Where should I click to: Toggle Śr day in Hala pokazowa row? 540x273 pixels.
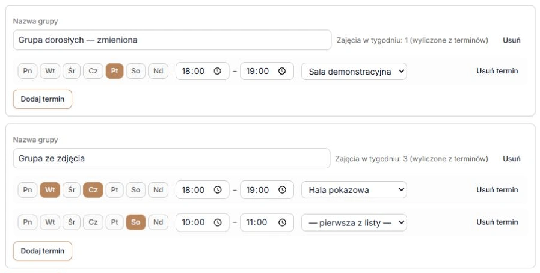(72, 189)
